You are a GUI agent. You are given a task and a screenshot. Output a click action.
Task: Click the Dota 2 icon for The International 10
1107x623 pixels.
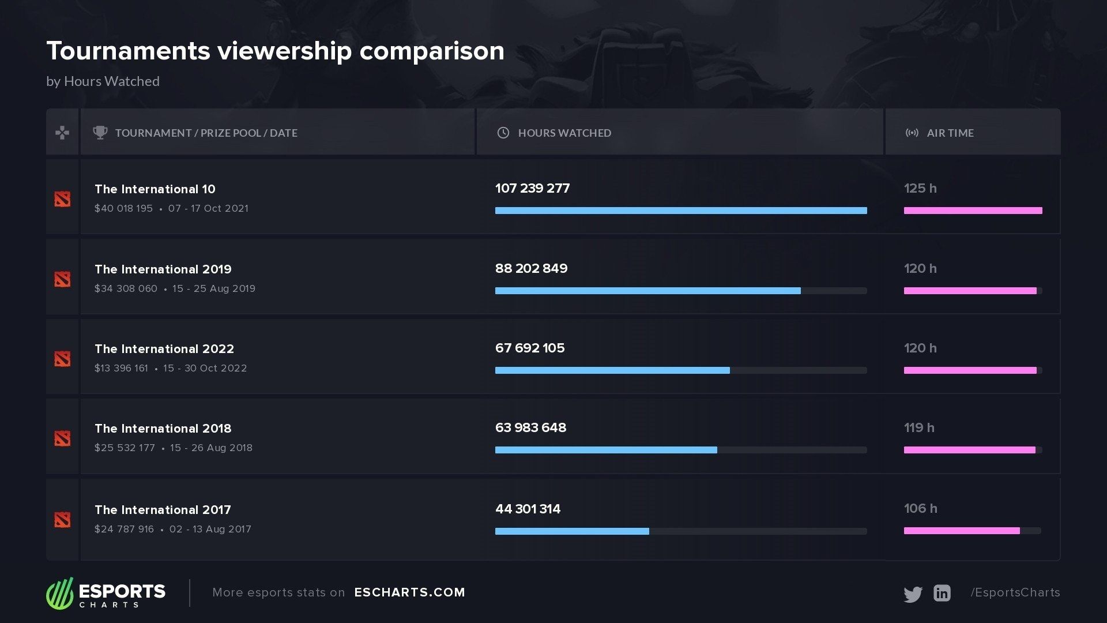(x=62, y=198)
